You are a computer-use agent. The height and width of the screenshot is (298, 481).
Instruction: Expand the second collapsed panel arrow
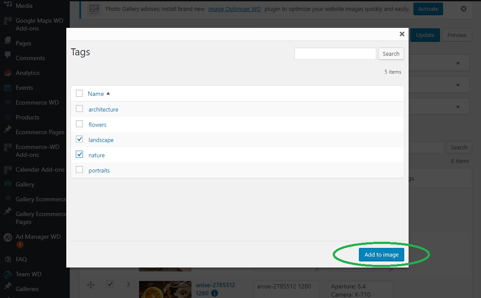point(458,85)
